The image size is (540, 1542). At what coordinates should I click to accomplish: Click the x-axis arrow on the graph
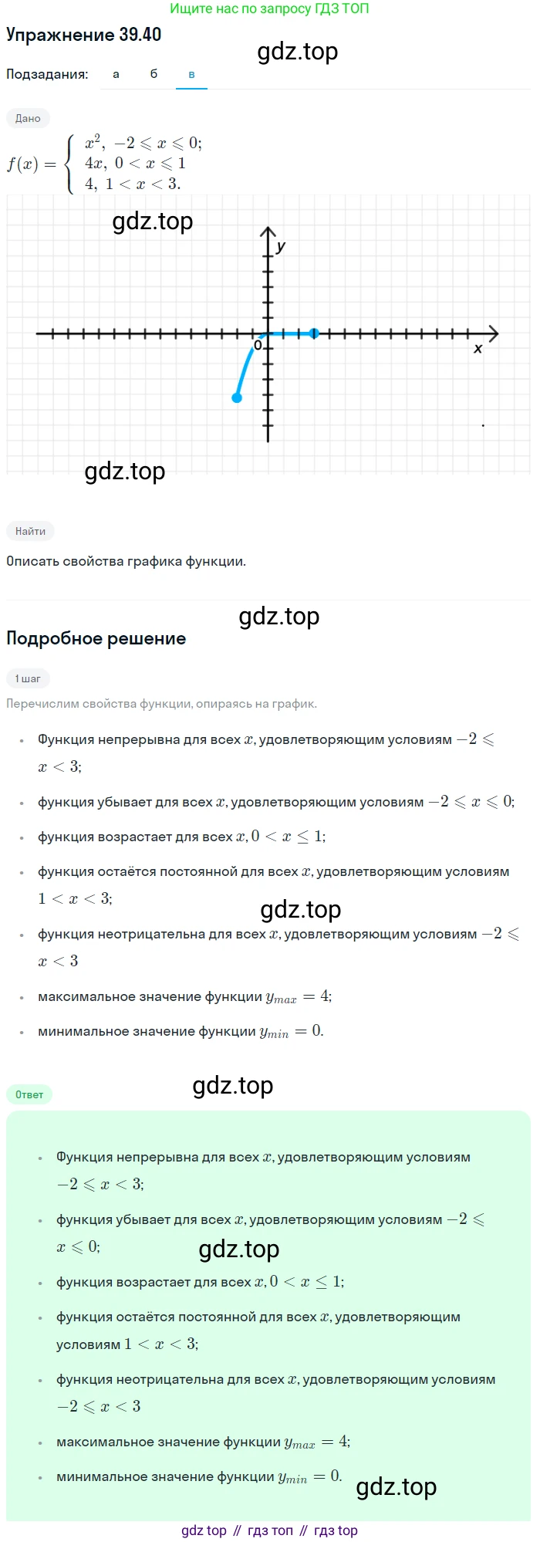[493, 333]
